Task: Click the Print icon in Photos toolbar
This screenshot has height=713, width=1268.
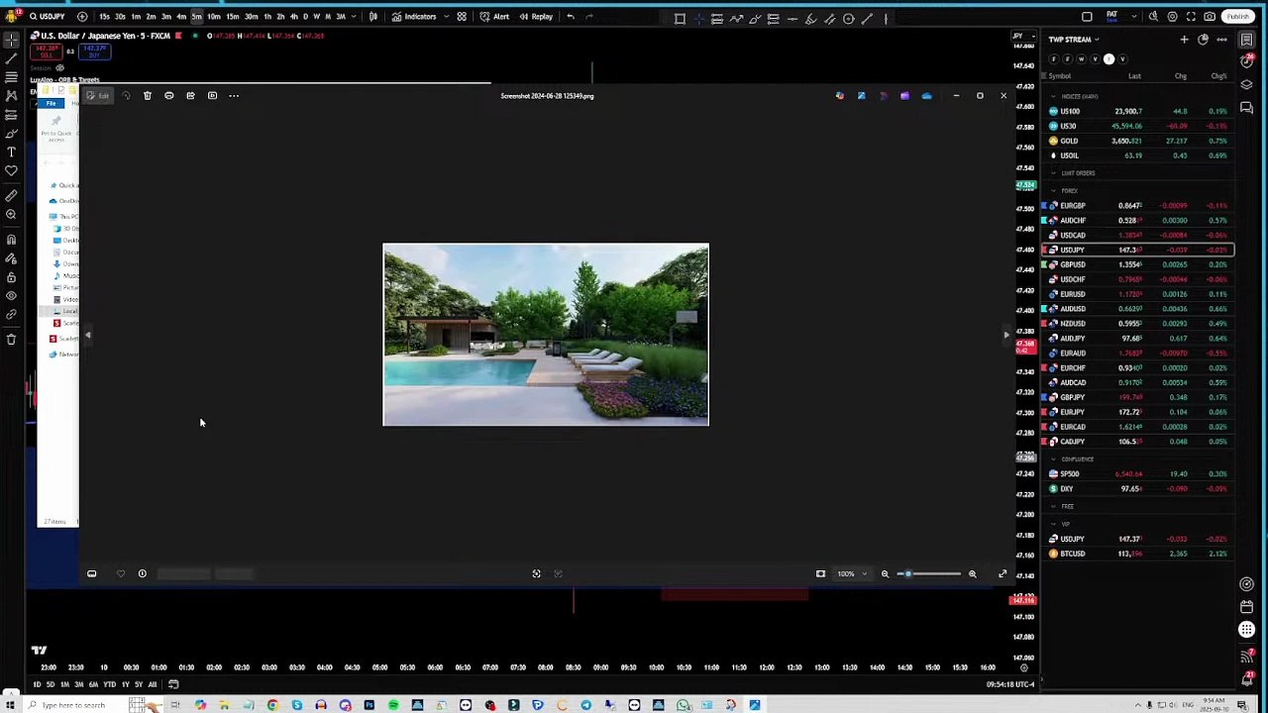Action: tap(168, 96)
